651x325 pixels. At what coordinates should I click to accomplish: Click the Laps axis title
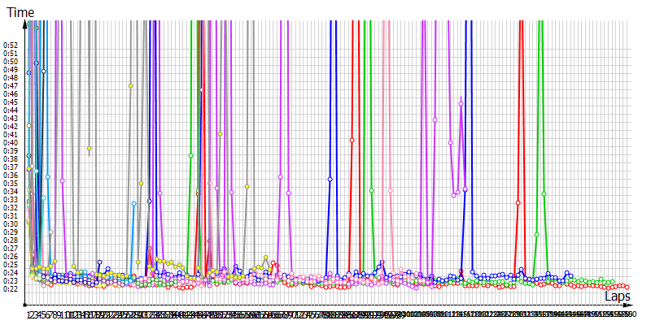coord(617,297)
